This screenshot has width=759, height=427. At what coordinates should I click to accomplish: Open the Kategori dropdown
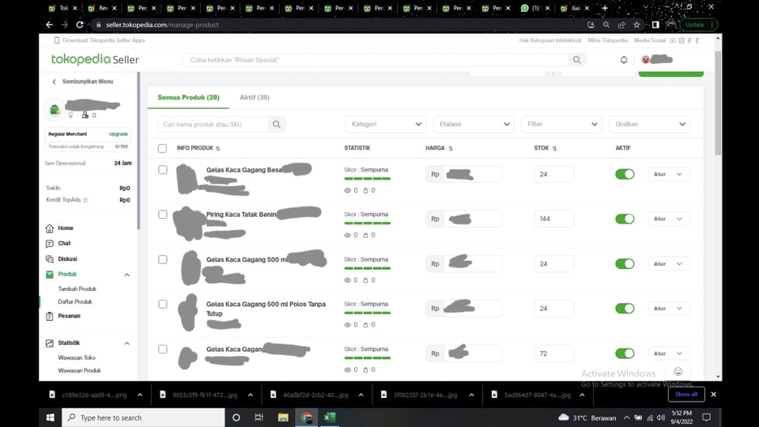(x=385, y=124)
